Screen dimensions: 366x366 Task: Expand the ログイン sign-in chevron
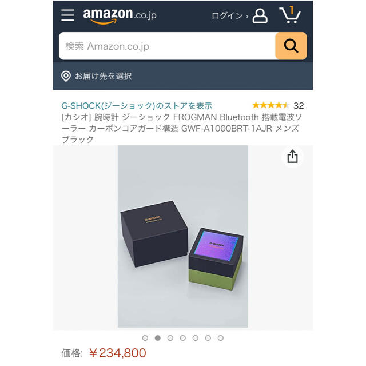pos(247,17)
